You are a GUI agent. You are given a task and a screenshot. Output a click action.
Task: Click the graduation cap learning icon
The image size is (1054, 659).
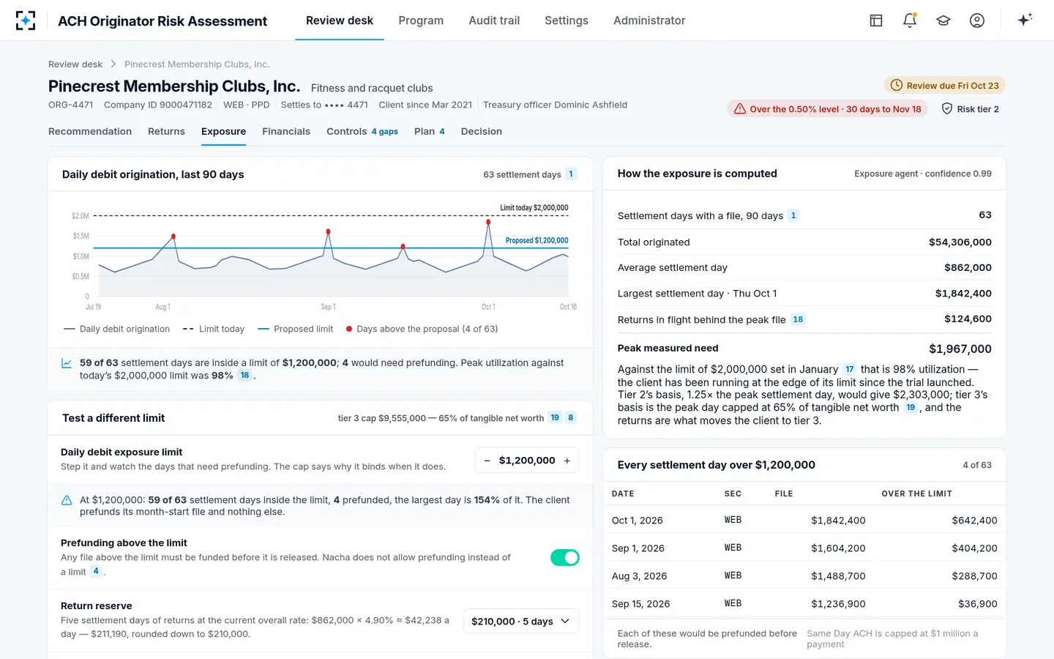click(943, 21)
